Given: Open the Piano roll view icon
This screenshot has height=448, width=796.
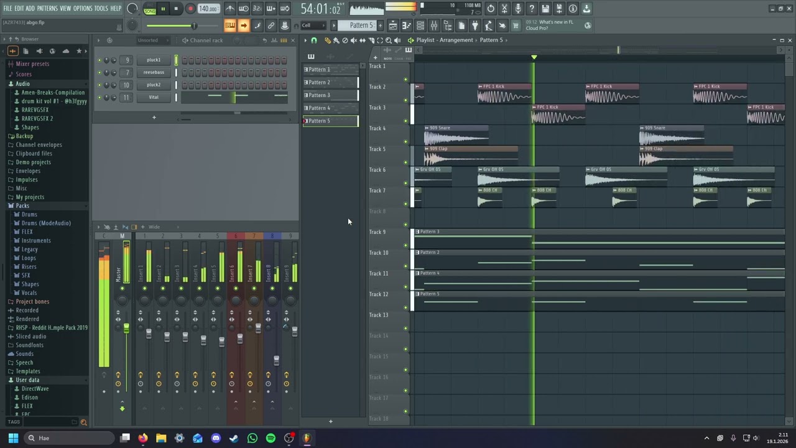Looking at the screenshot, I should tap(407, 26).
